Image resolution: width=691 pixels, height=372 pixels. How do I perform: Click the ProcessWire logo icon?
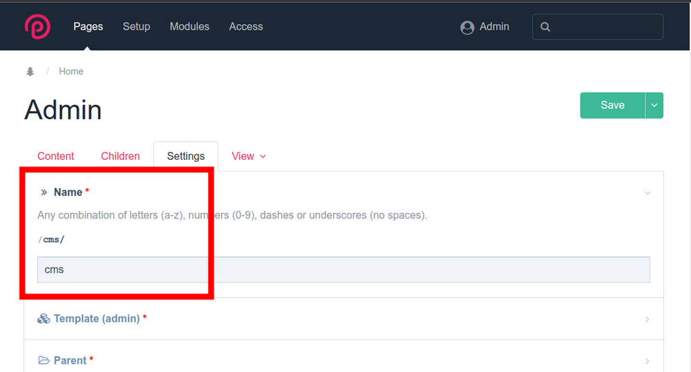pos(37,26)
